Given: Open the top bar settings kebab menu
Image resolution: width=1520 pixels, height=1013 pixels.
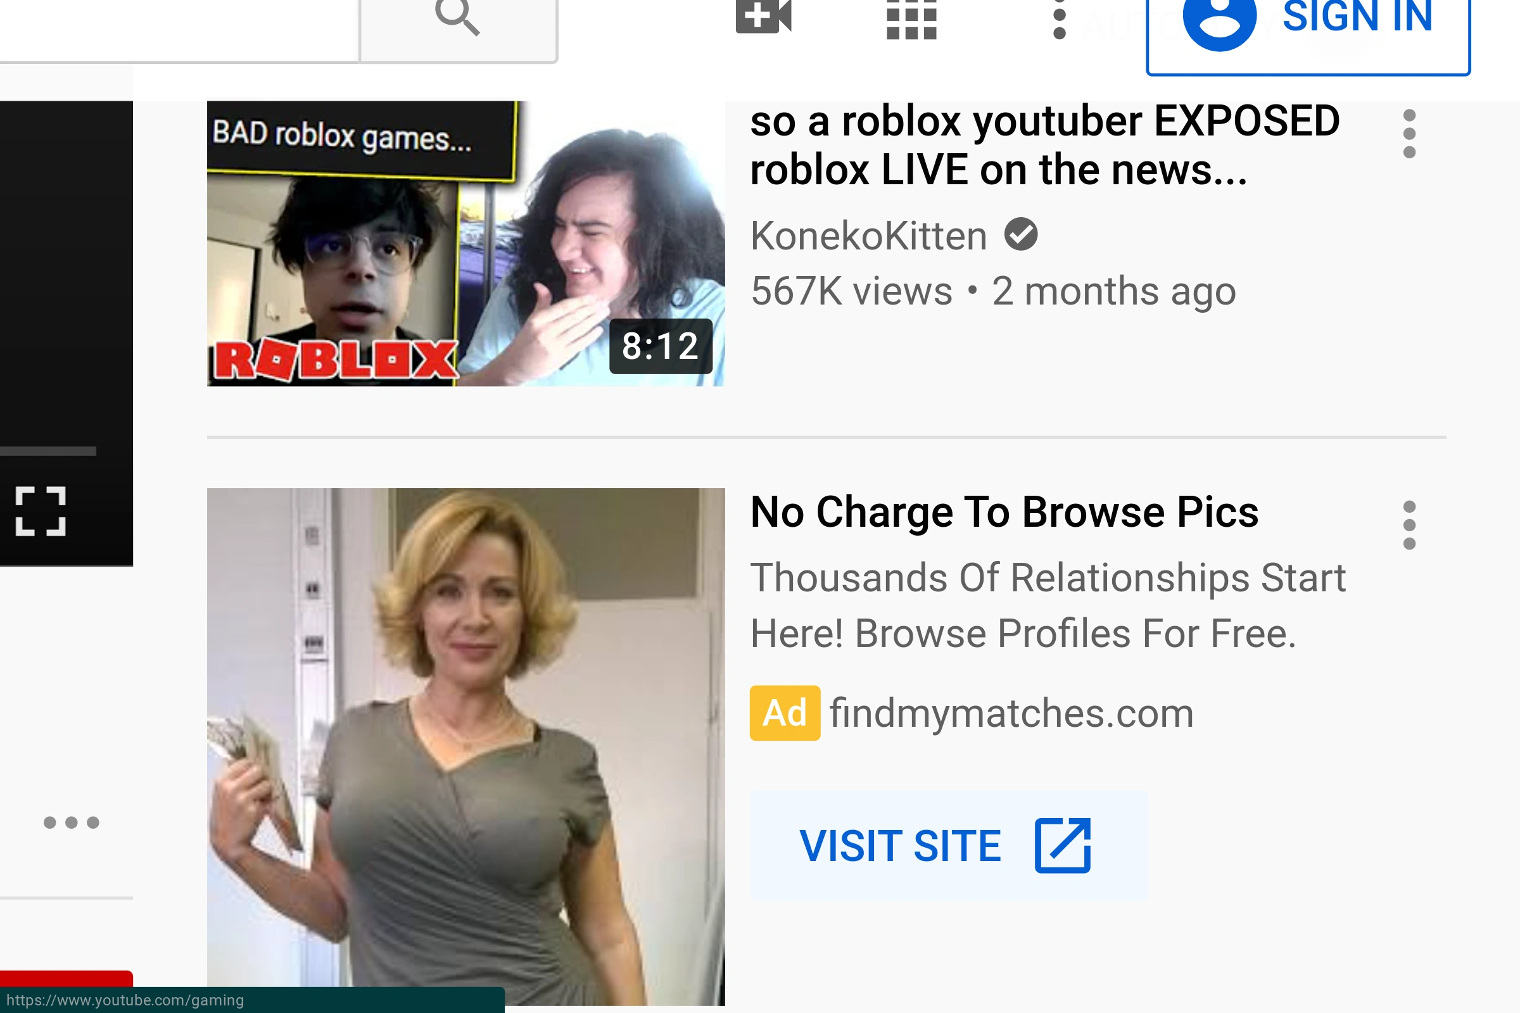Looking at the screenshot, I should pos(1059,20).
